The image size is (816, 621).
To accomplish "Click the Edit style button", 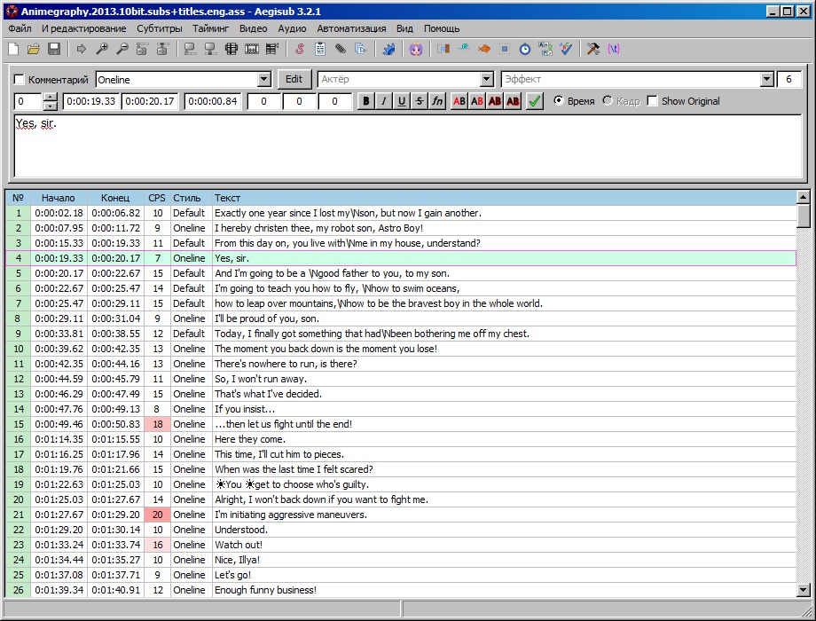I will pyautogui.click(x=294, y=79).
